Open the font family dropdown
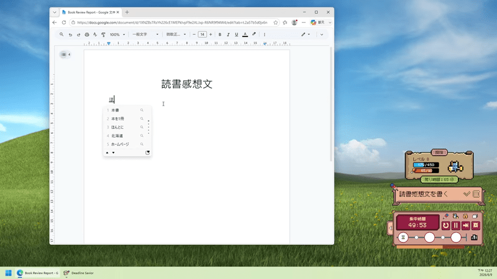 point(176,35)
